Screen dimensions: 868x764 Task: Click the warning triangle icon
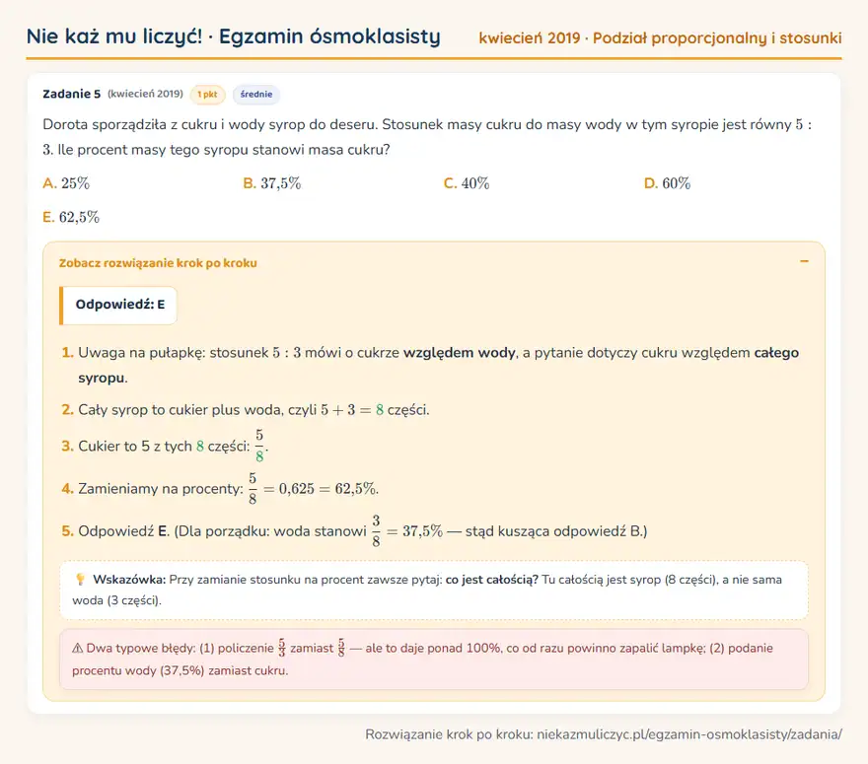(78, 648)
